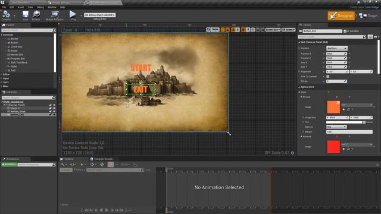This screenshot has width=381, height=214.
Task: Click the Compile toolbar icon
Action: [x=6, y=15]
